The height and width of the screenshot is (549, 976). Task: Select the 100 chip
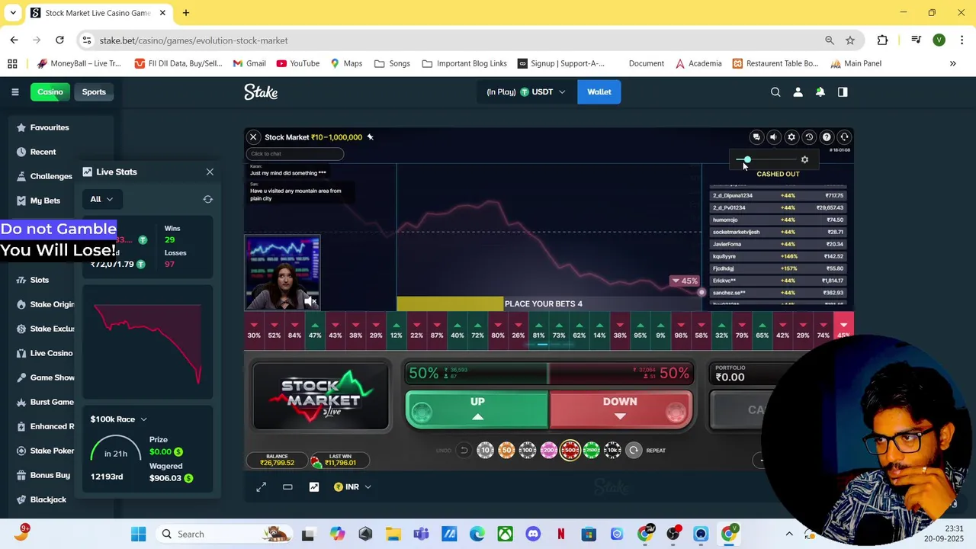point(528,451)
